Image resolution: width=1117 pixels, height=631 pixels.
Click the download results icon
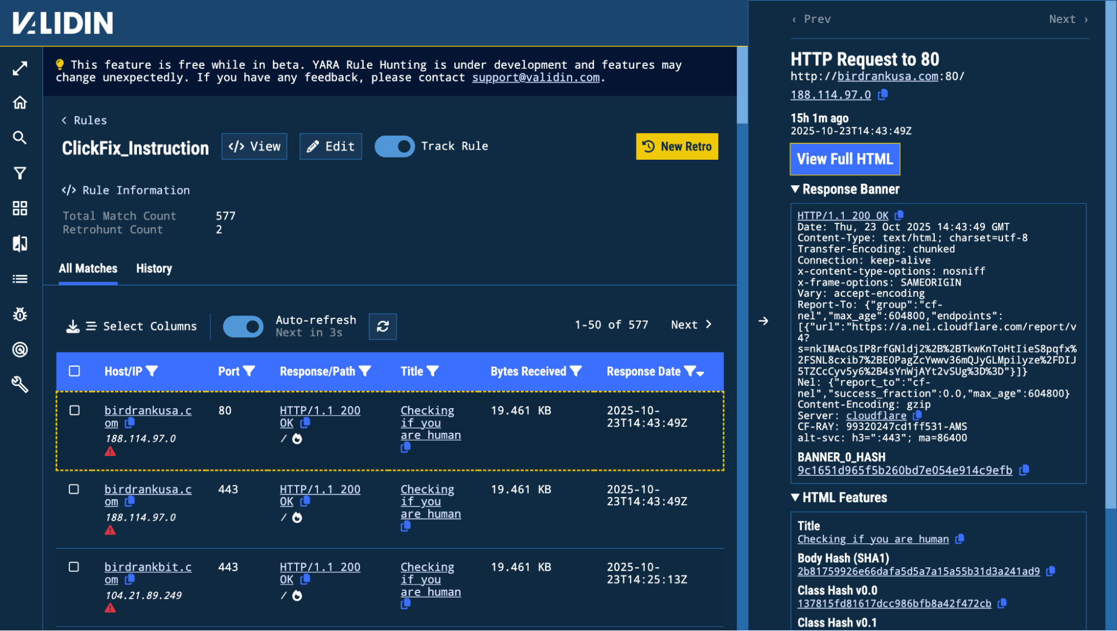point(73,327)
